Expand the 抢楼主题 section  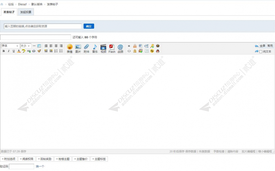(63, 159)
